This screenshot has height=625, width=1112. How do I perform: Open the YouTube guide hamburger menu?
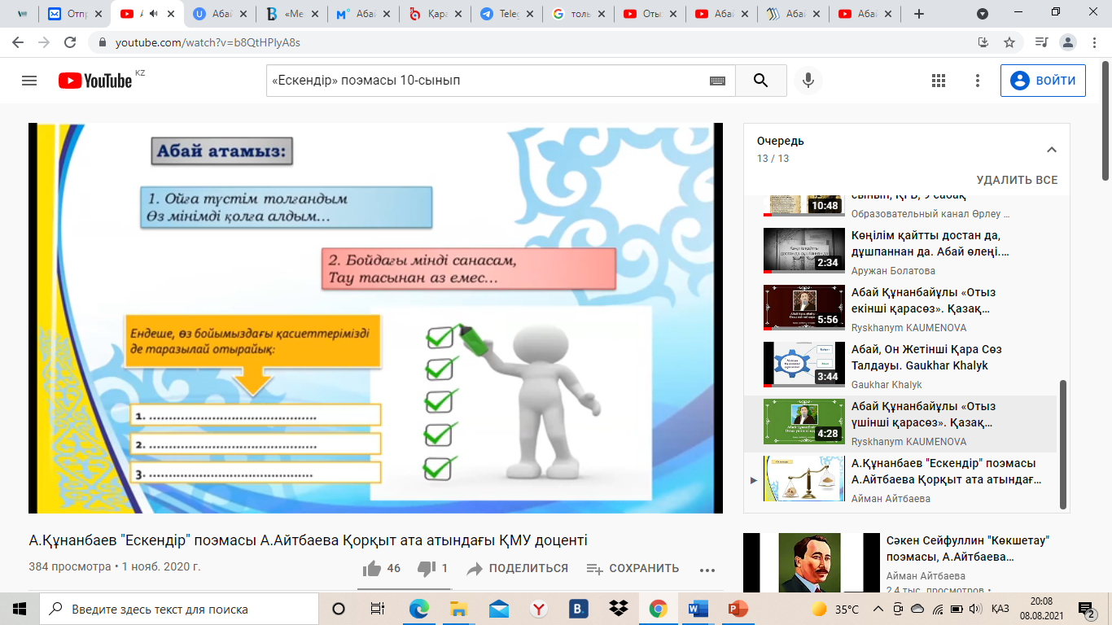coord(29,81)
